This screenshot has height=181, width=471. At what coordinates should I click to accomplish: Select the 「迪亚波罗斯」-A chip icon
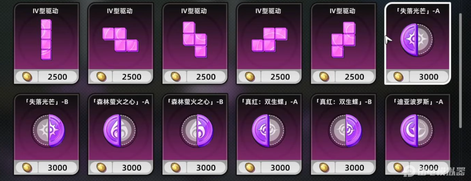[416, 131]
